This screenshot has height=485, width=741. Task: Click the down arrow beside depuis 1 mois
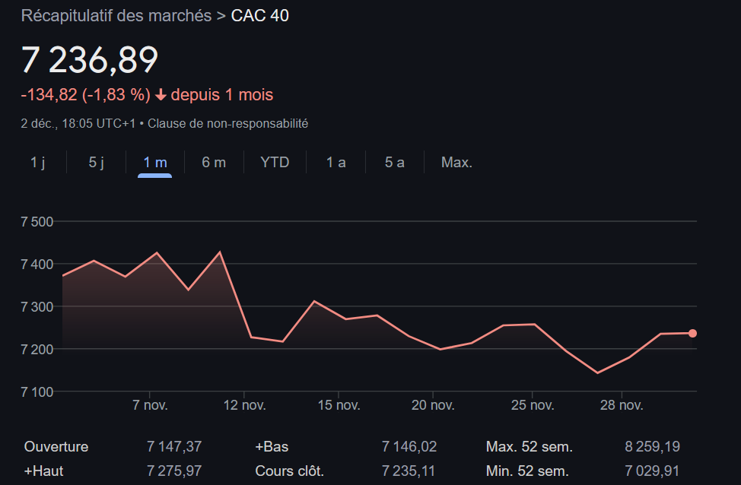point(161,95)
